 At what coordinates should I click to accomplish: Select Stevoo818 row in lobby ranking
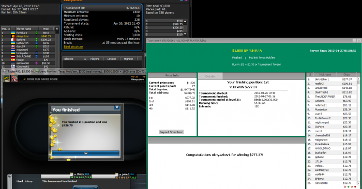click(331, 183)
